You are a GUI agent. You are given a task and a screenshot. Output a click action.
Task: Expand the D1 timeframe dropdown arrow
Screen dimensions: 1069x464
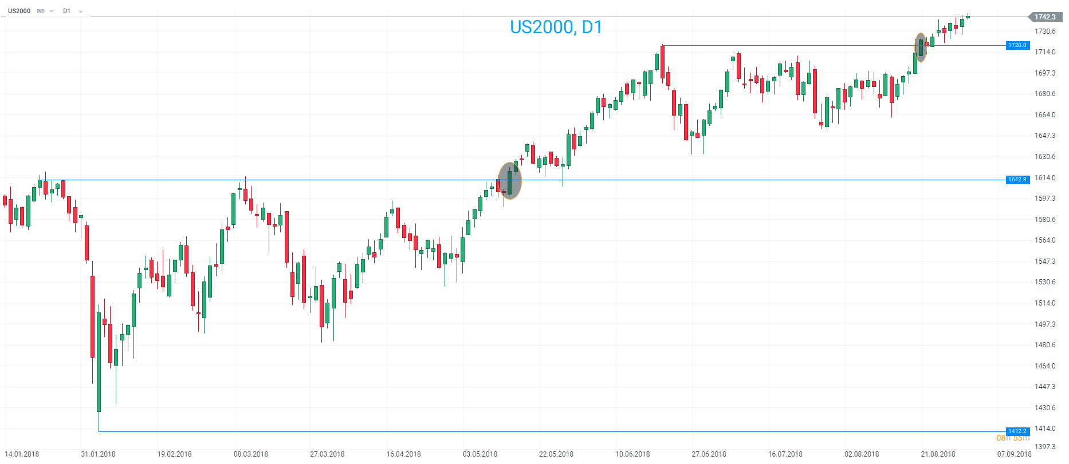point(80,11)
